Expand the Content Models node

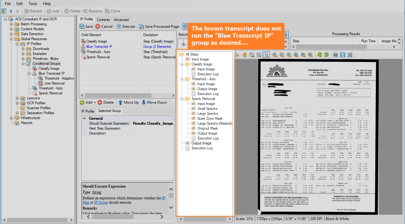coord(11,29)
